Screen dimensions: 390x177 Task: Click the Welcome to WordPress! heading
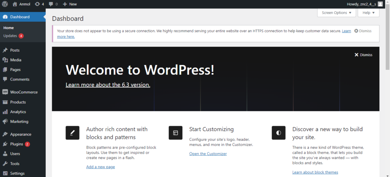(140, 70)
